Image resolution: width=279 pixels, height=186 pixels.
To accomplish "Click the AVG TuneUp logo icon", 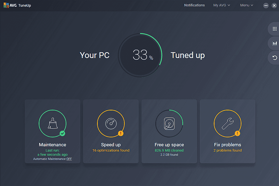I will tap(6, 5).
